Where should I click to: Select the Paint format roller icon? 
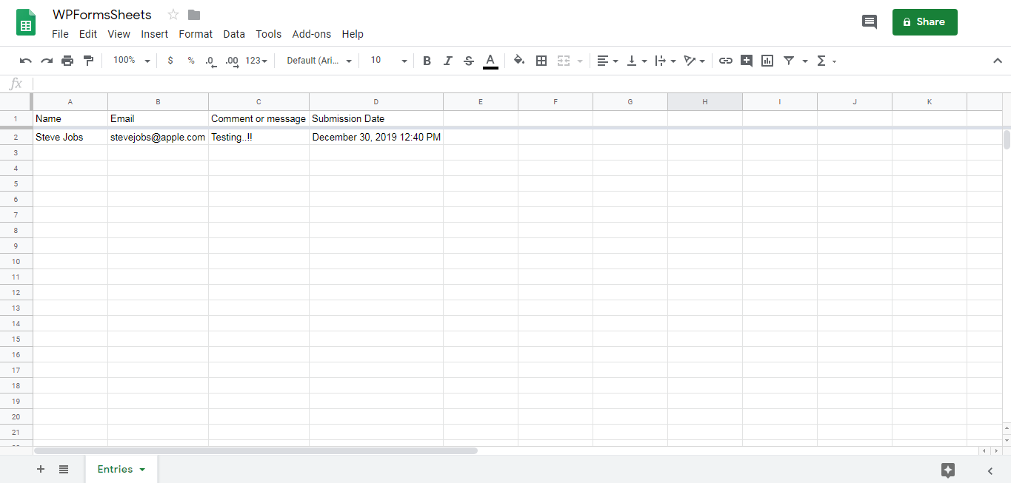88,61
